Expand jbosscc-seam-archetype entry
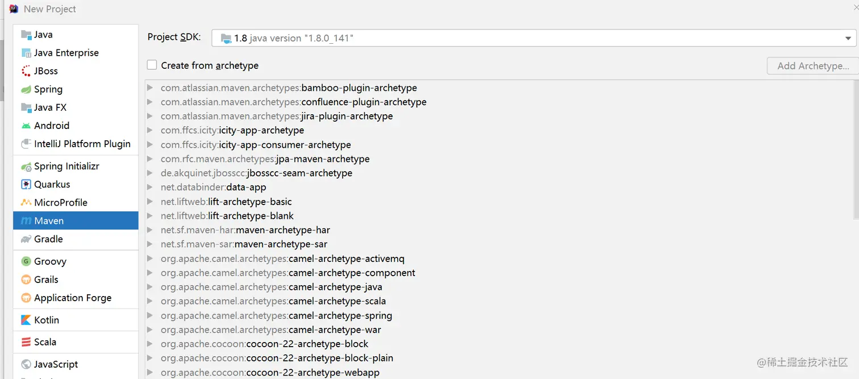859x379 pixels. pyautogui.click(x=150, y=173)
